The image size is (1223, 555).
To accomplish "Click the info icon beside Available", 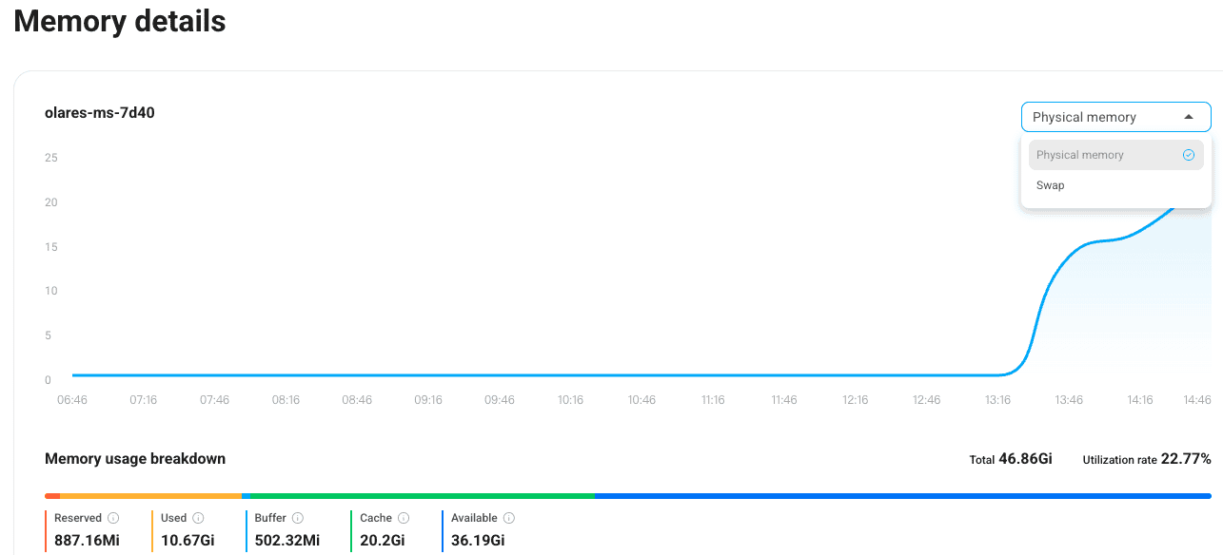I will coord(509,518).
